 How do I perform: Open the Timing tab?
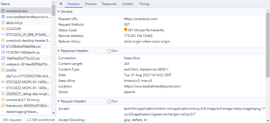tap(144, 4)
